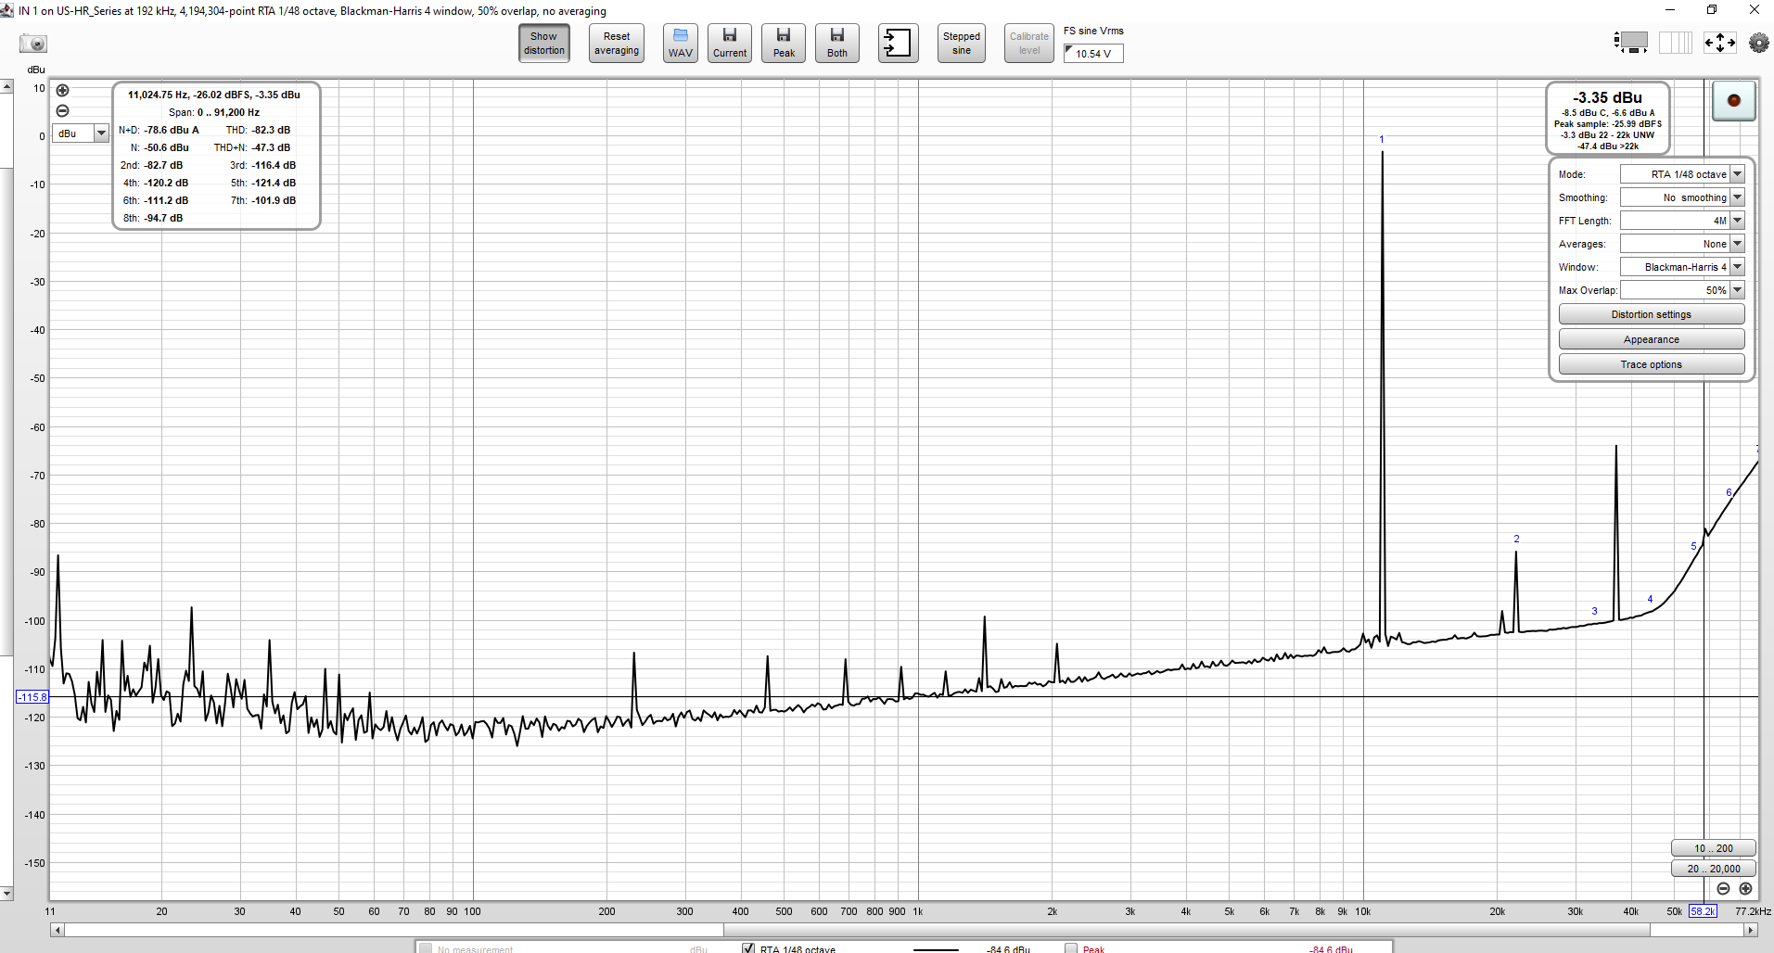Start the RTA with the record button
Viewport: 1774px width, 953px height.
click(x=1733, y=100)
